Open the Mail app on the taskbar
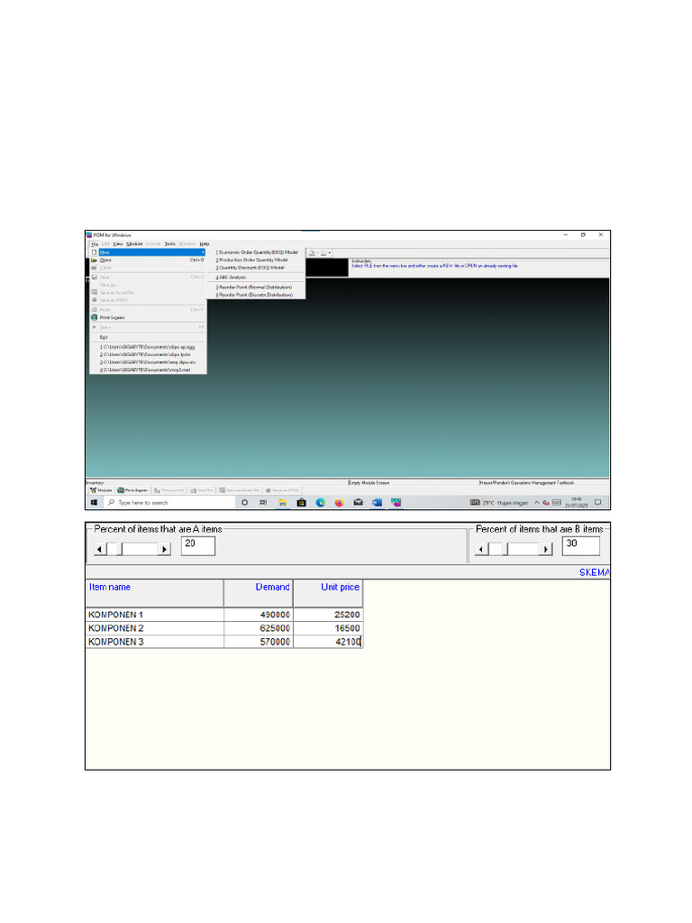692x923 pixels. pyautogui.click(x=358, y=503)
